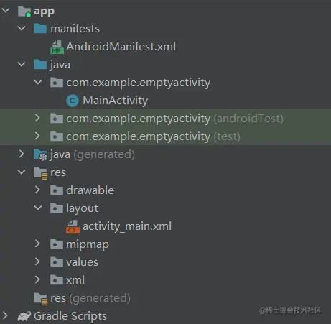The width and height of the screenshot is (331, 324).
Task: Click the res resources folder icon
Action: (x=40, y=173)
